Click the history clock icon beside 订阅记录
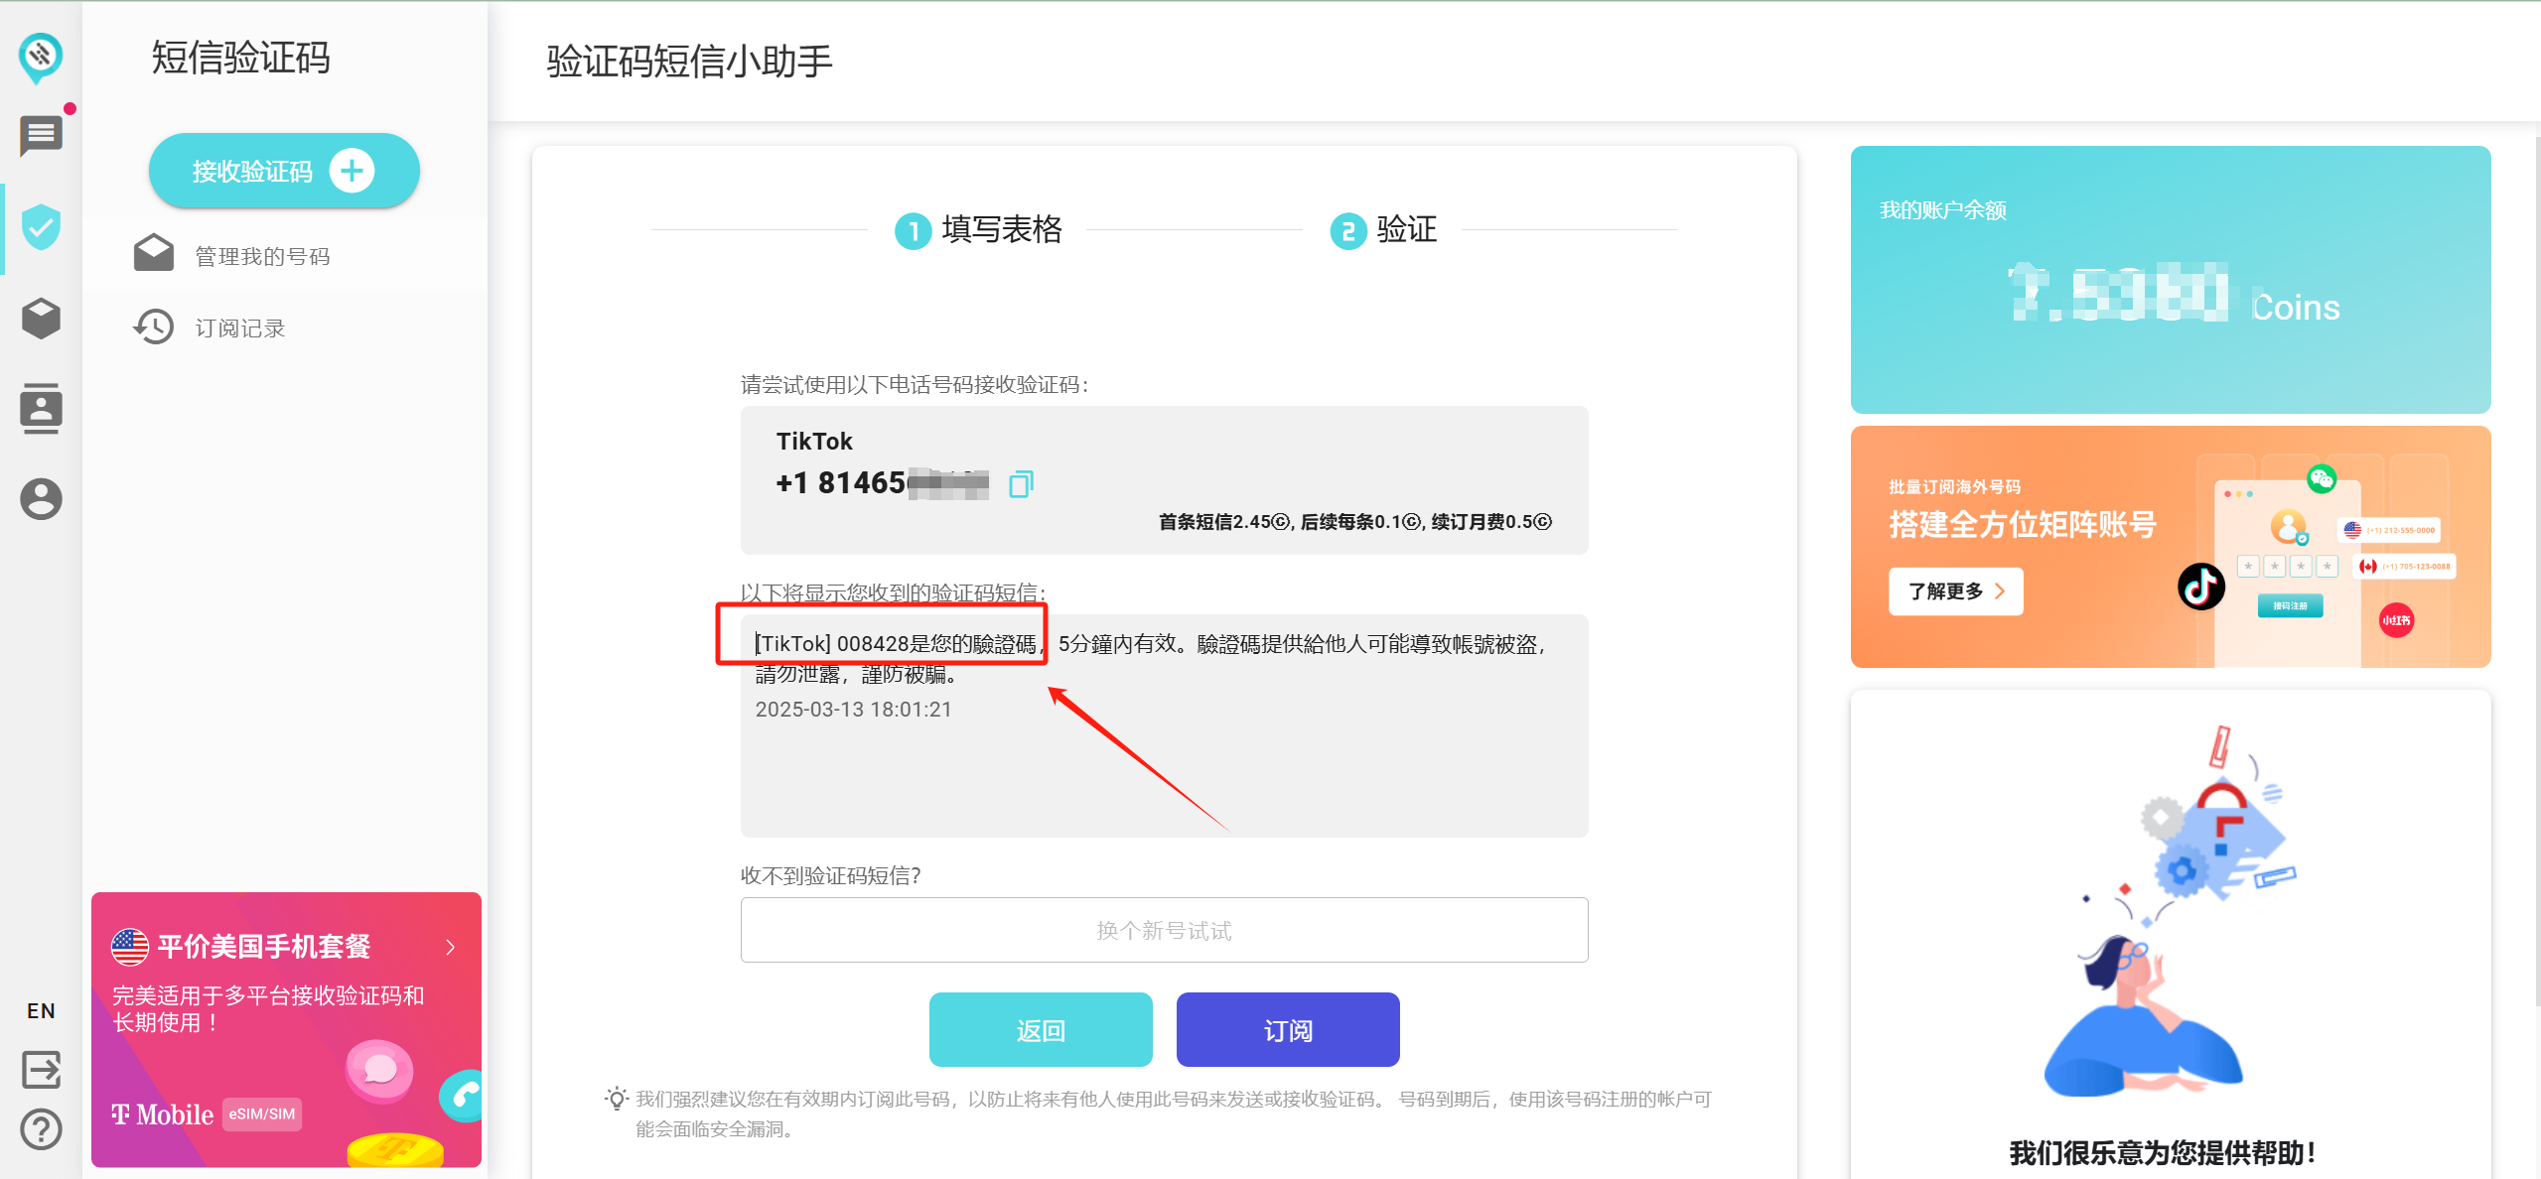This screenshot has height=1179, width=2541. [x=154, y=327]
